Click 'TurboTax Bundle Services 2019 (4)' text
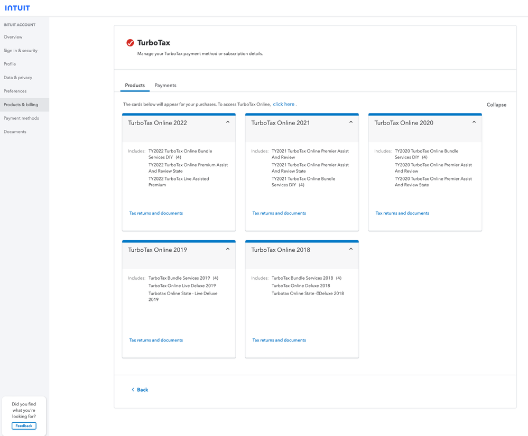The height and width of the screenshot is (436, 528). tap(183, 278)
